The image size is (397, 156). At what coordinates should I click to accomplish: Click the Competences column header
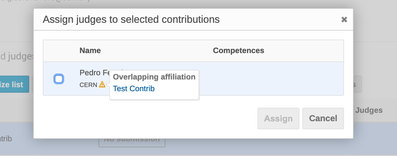(x=239, y=51)
